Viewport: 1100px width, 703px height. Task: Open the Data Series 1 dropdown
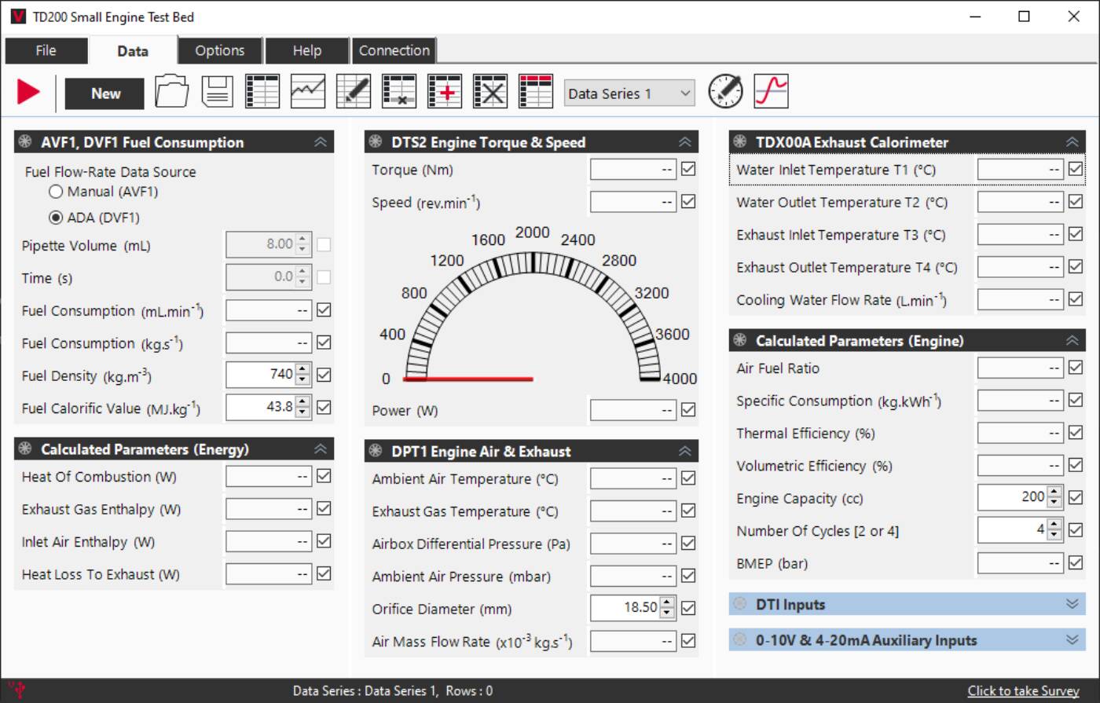pyautogui.click(x=628, y=93)
